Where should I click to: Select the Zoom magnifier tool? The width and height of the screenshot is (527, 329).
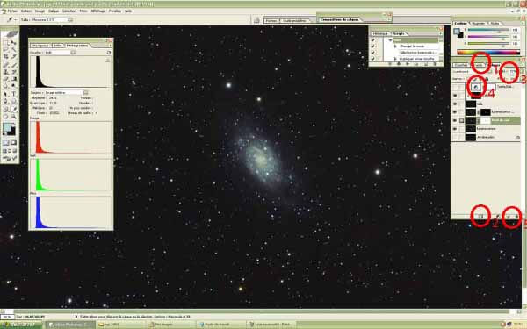point(14,116)
